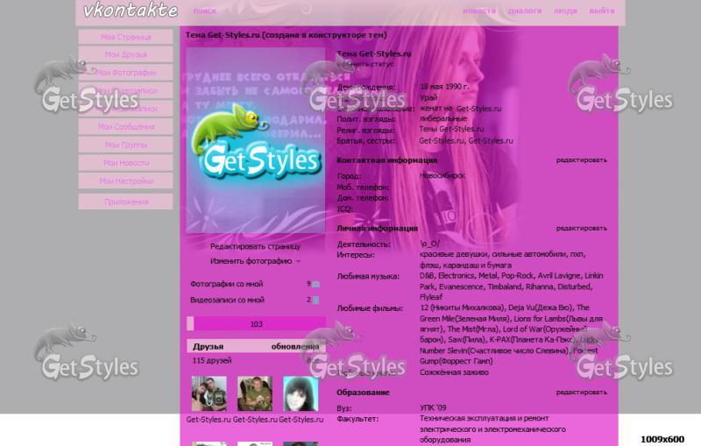Open Фотографии со мной
The image size is (701, 446).
point(227,284)
